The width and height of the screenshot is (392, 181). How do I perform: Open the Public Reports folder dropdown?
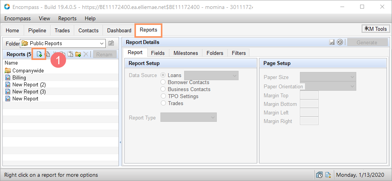click(x=63, y=43)
